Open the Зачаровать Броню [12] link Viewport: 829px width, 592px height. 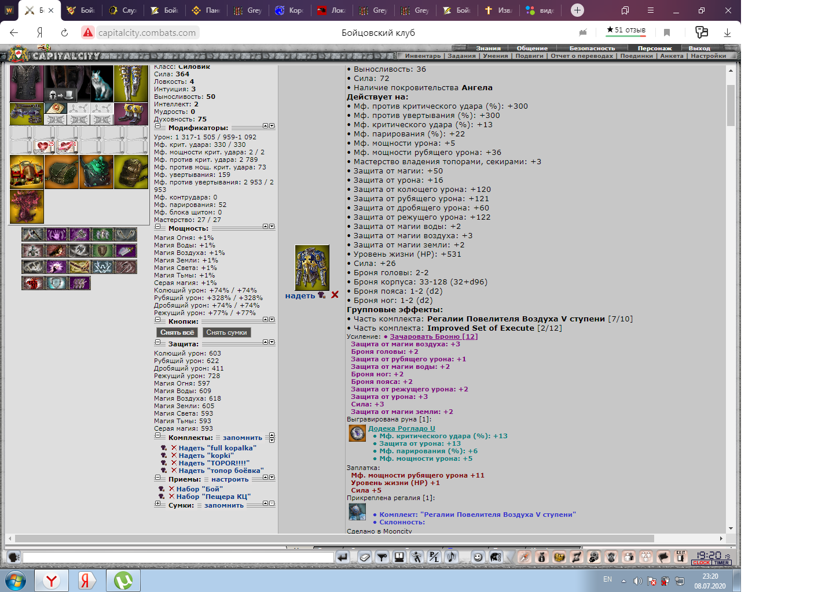pyautogui.click(x=434, y=336)
